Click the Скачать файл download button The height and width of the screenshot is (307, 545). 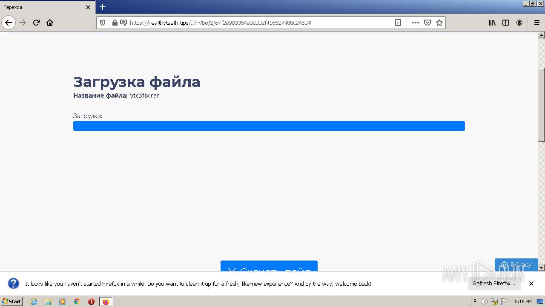point(269,266)
